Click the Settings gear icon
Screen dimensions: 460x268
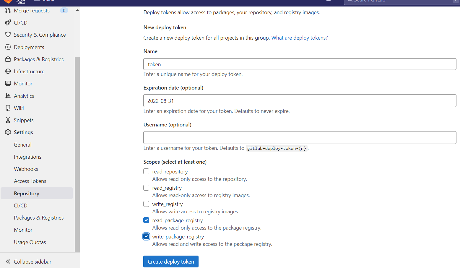click(8, 132)
